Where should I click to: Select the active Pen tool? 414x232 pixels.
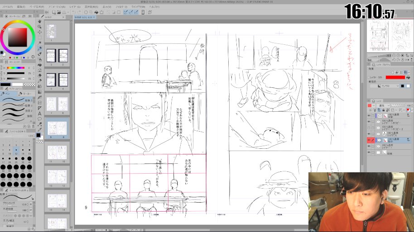point(39,48)
